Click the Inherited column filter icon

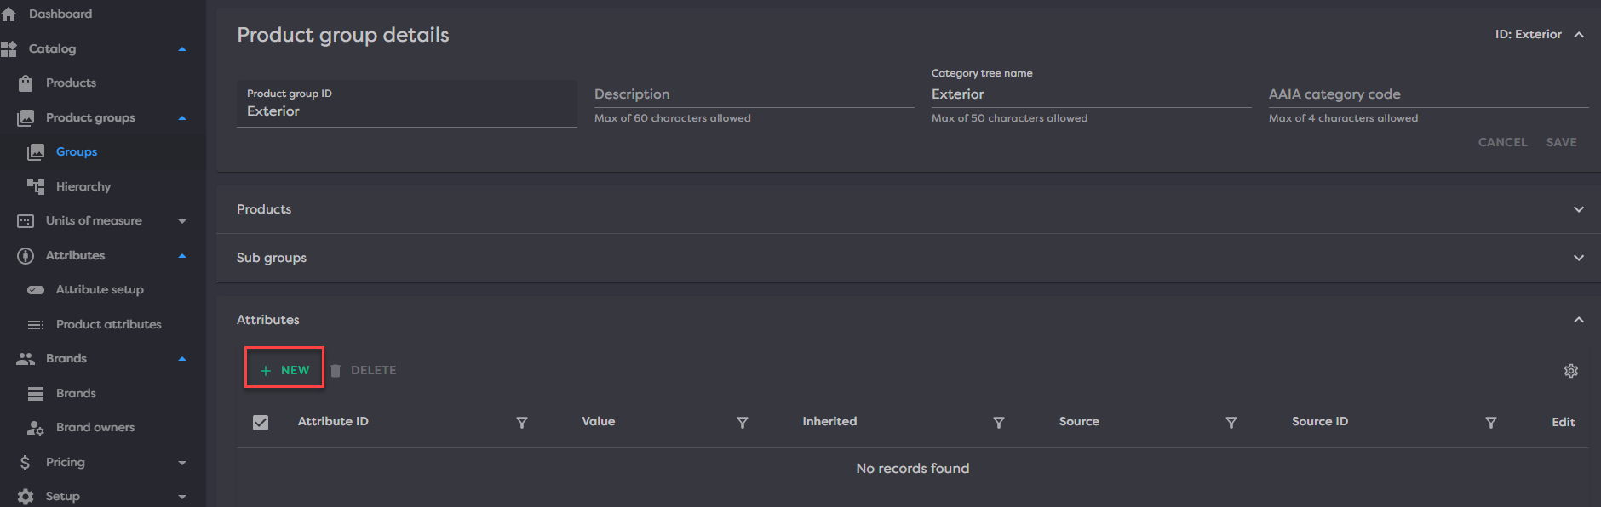tap(999, 423)
